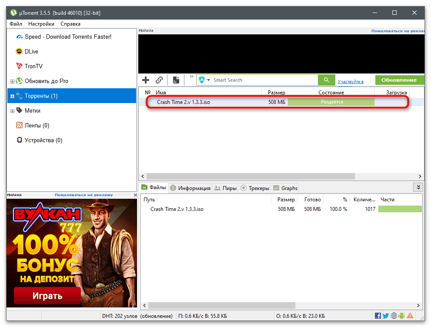Viewport: 431px width, 327px height.
Task: Click the globe icon in status bar
Action: tap(394, 316)
